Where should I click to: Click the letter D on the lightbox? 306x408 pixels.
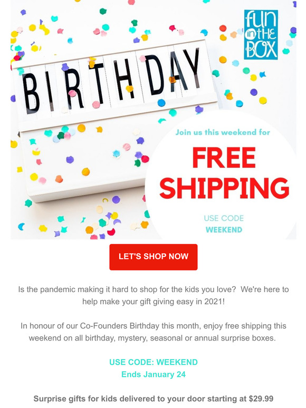[155, 75]
